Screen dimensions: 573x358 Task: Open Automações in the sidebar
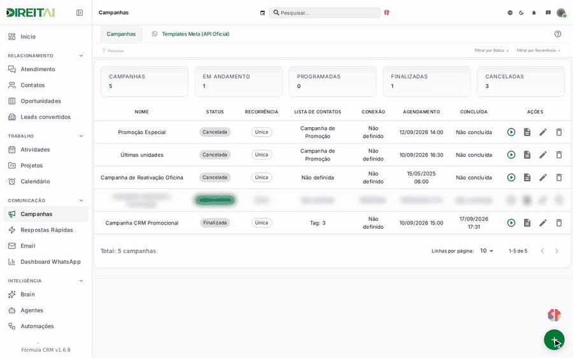46,326
